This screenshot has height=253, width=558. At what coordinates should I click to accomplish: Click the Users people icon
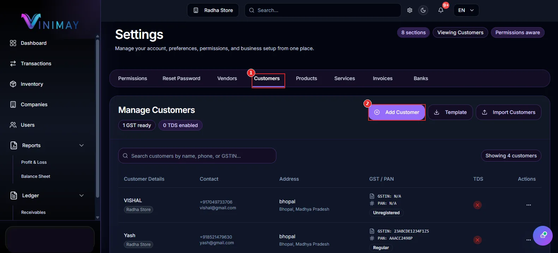(13, 125)
